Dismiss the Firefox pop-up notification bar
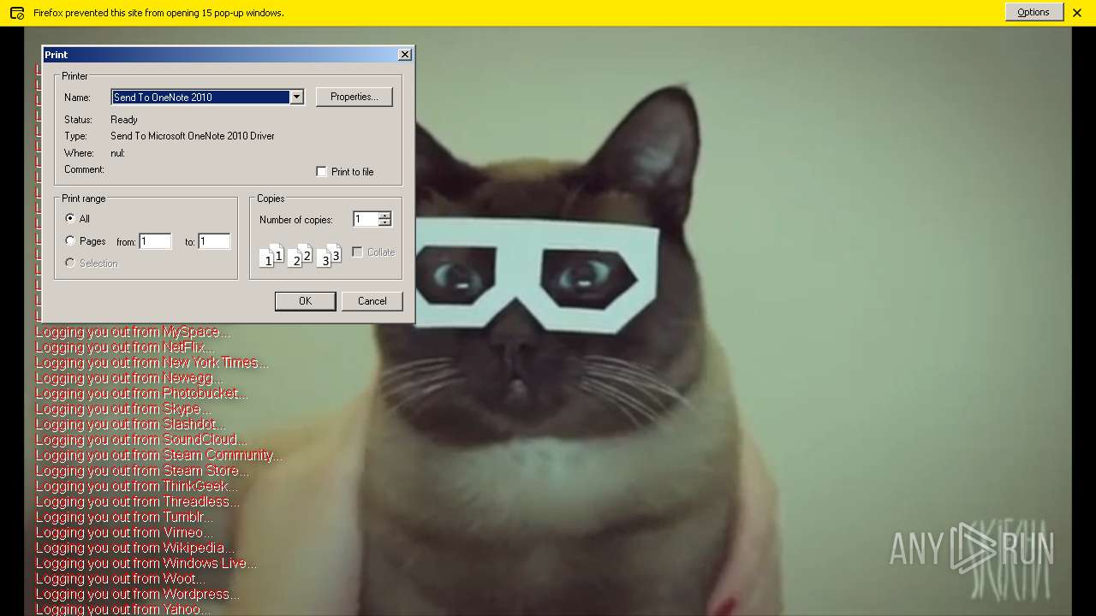 (x=1077, y=13)
